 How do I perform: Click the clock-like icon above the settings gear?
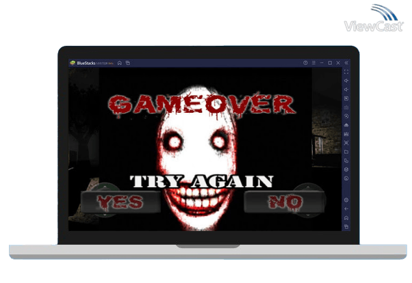click(x=346, y=178)
